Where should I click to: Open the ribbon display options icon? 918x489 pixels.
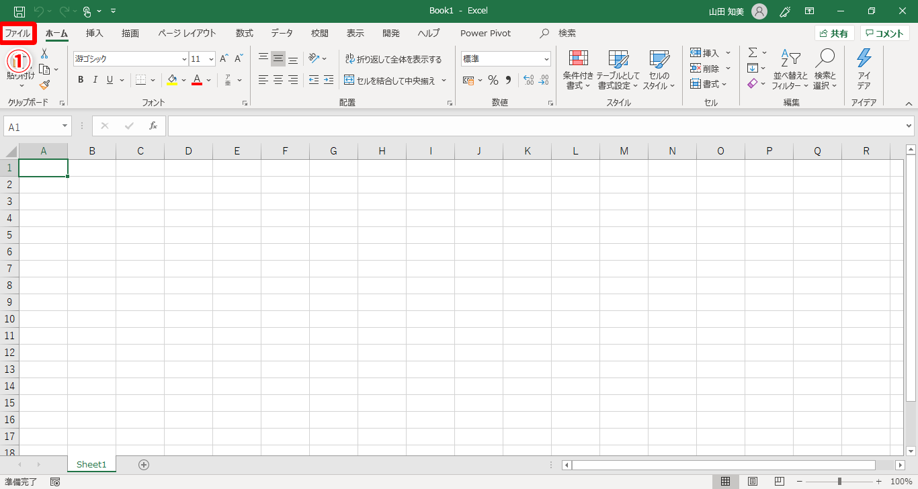810,11
